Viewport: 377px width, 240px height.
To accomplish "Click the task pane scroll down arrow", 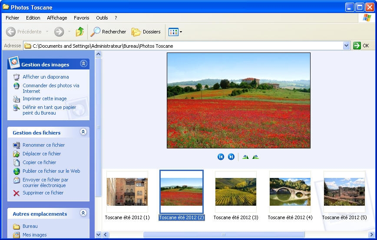I will point(98,234).
